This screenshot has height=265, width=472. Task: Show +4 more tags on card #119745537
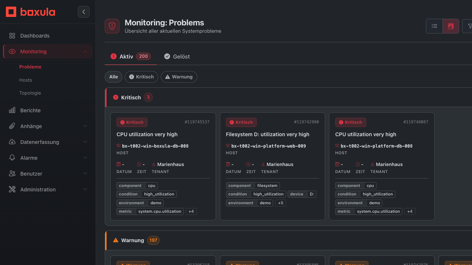pos(191,212)
